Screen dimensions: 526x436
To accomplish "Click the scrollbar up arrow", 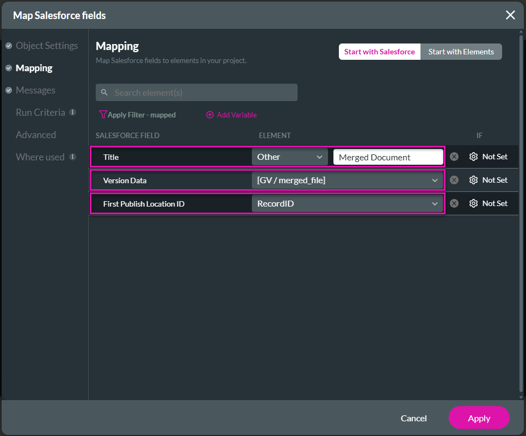I will tap(521, 32).
